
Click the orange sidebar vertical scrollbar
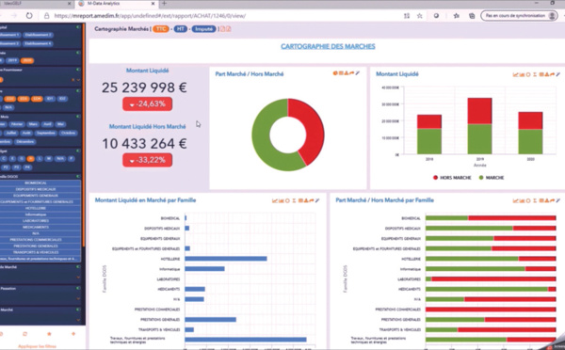tap(84, 135)
